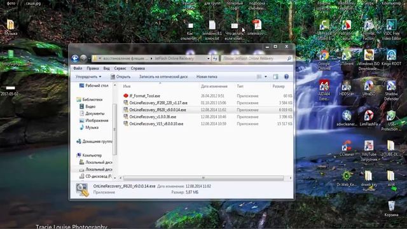Launch Kingo ROOT desktop shortcut

(x=391, y=58)
